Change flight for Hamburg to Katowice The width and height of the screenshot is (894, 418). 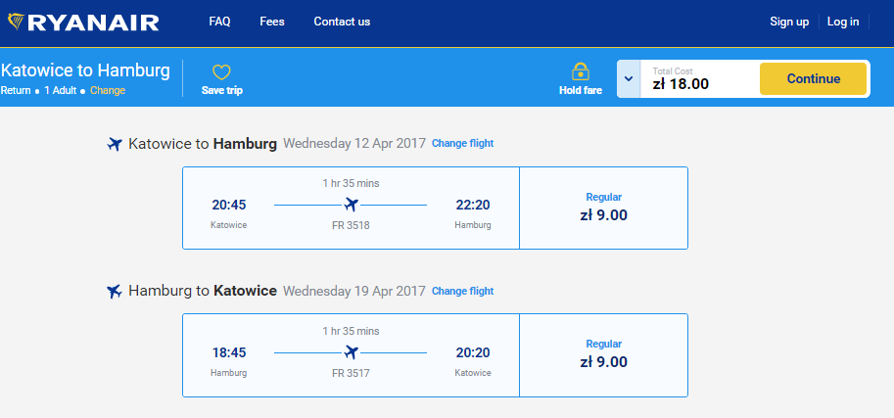click(x=462, y=291)
